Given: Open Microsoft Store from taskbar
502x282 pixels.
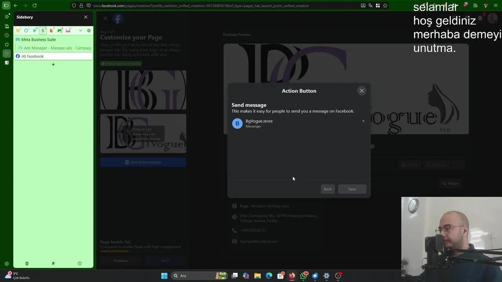Looking at the screenshot, I should [280, 276].
